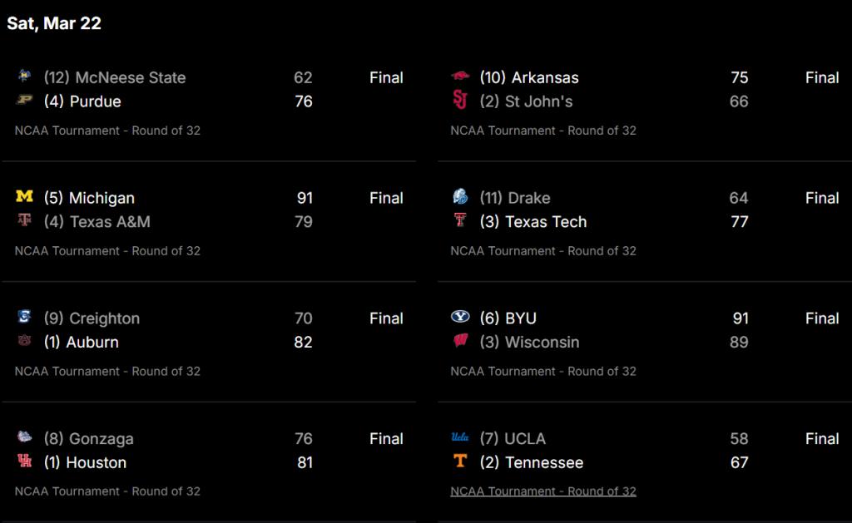This screenshot has width=852, height=523.
Task: Open the (9) Creighton team link
Action: pyautogui.click(x=92, y=318)
